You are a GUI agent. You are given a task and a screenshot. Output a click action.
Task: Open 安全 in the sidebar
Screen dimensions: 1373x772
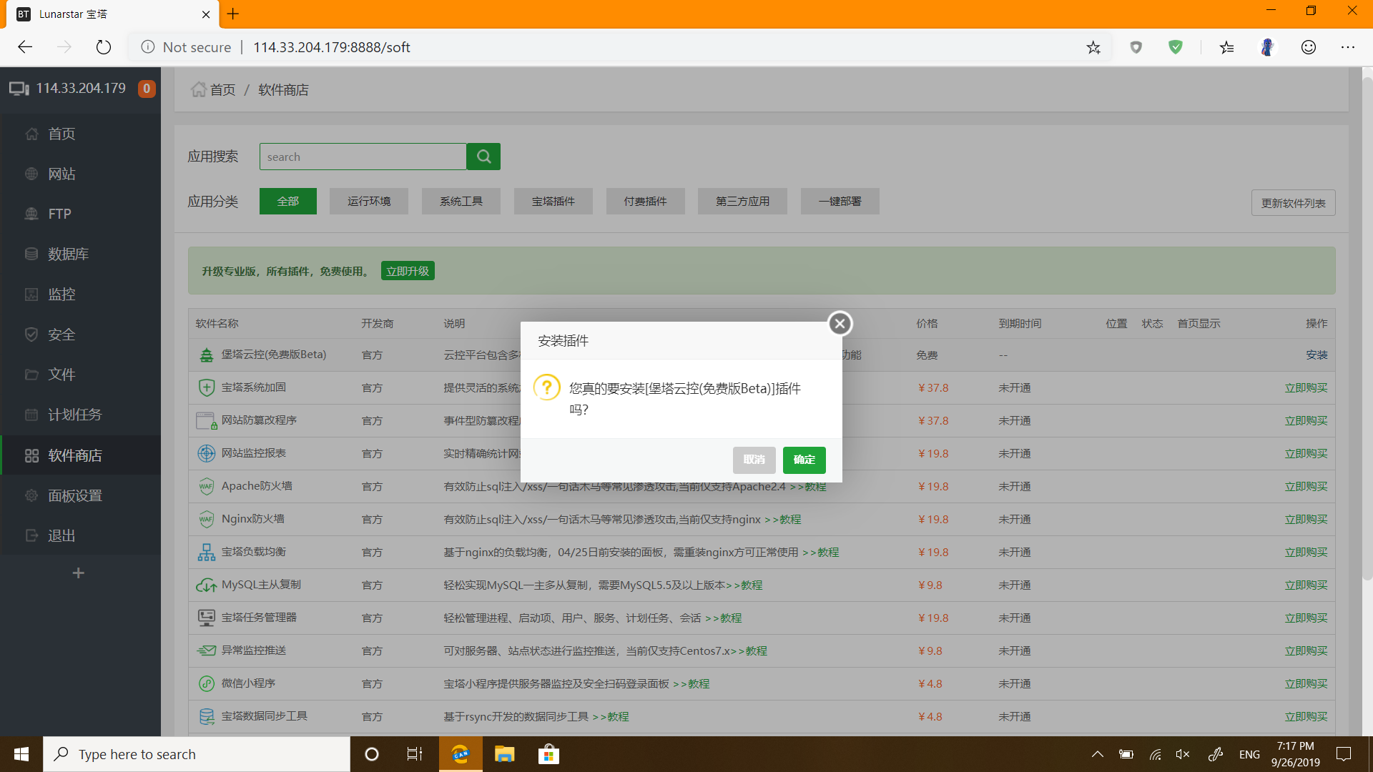pos(81,335)
